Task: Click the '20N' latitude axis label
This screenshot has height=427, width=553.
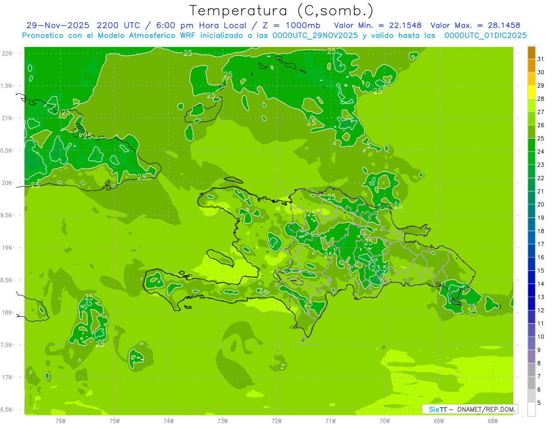Action: (x=6, y=183)
